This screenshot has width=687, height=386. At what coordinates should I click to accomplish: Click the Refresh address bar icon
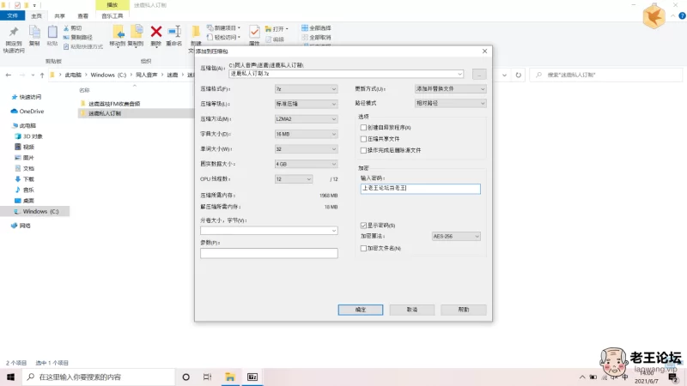click(519, 75)
